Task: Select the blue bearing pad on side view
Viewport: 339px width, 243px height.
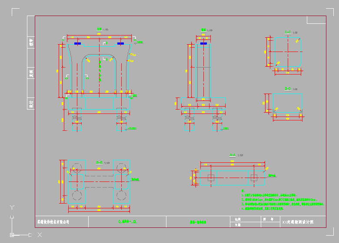Action: click(x=203, y=43)
